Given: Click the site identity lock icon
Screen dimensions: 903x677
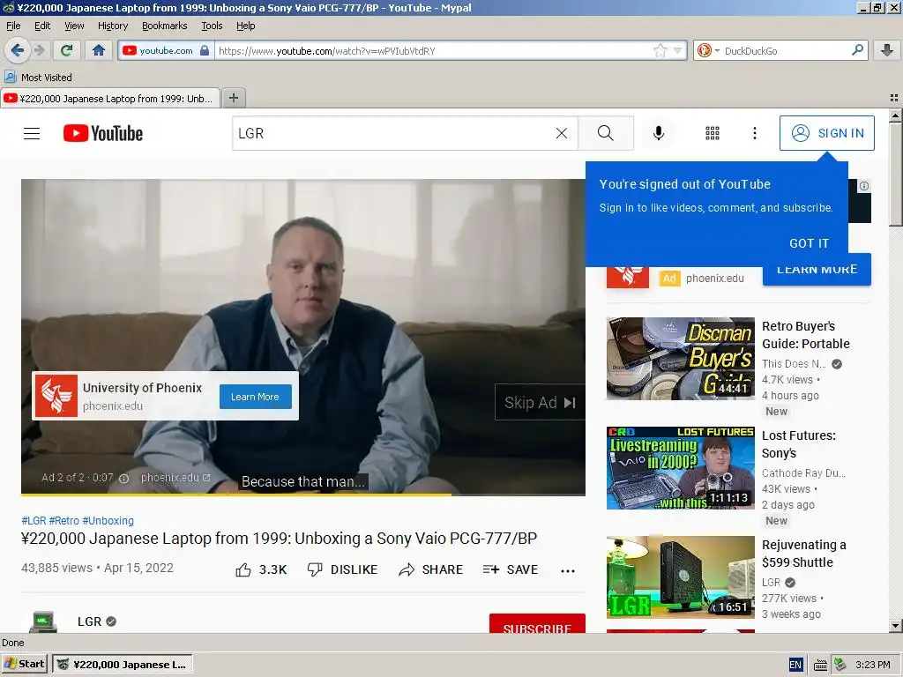Looking at the screenshot, I should pyautogui.click(x=205, y=50).
